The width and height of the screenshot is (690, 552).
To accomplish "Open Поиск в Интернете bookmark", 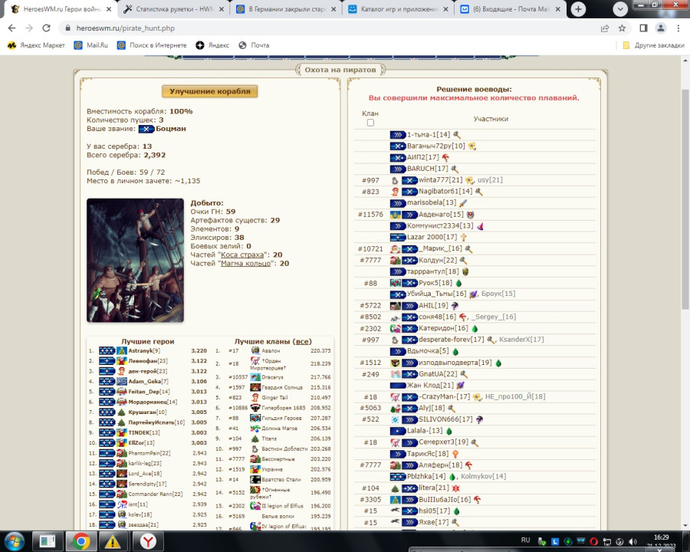I will [152, 45].
